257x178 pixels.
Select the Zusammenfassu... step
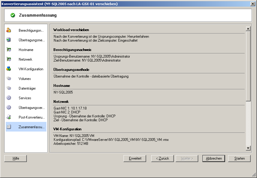[x=26, y=127]
